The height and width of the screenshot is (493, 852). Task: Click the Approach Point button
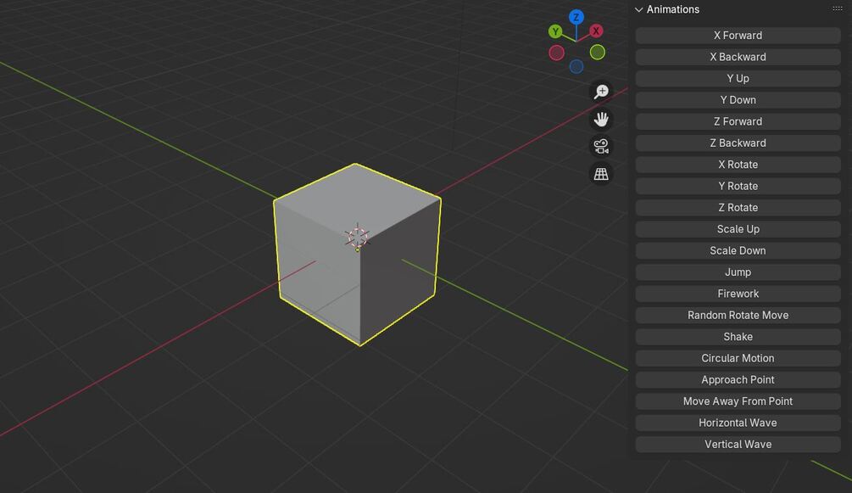click(x=738, y=379)
